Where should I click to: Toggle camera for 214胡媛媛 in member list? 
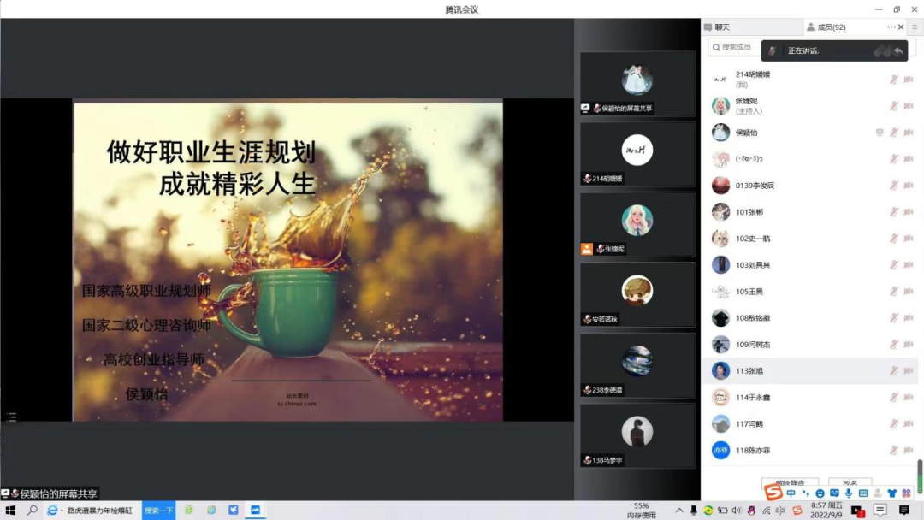(908, 80)
